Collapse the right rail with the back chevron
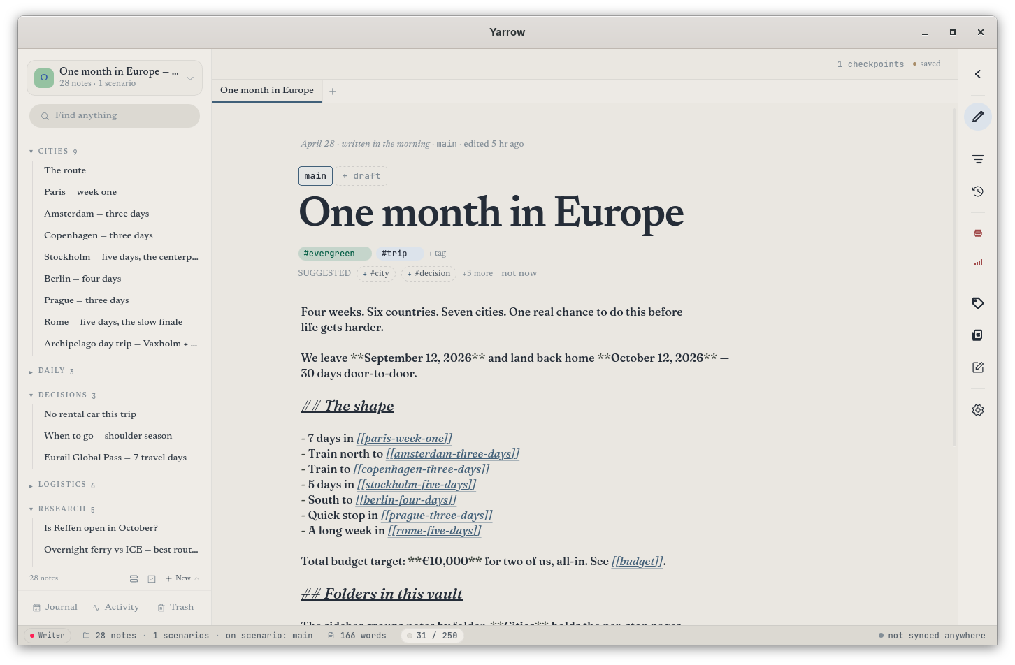The width and height of the screenshot is (1015, 665). pos(977,74)
